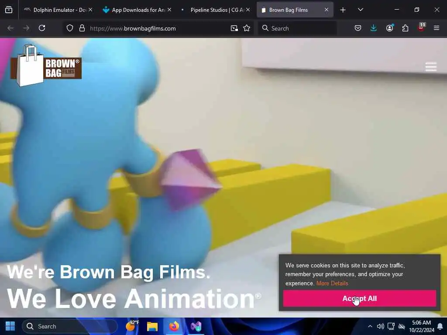The height and width of the screenshot is (335, 447).
Task: Open the weather widget showing 92°F
Action: point(132,326)
